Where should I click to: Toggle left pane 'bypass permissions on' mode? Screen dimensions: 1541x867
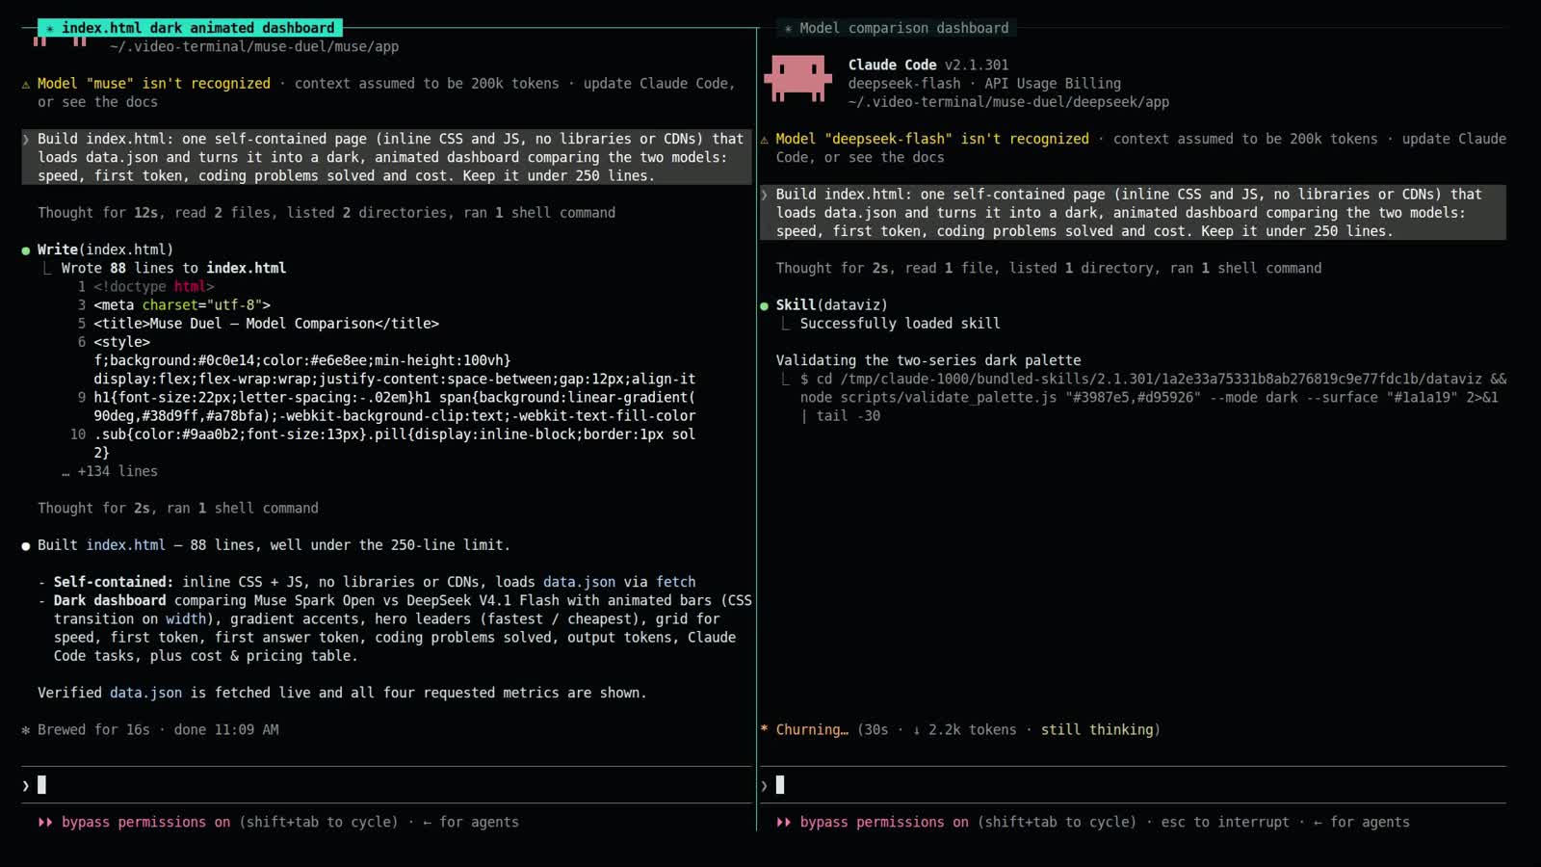[145, 822]
